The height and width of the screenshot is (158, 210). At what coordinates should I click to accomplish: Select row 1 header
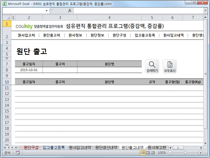pos(7,24)
